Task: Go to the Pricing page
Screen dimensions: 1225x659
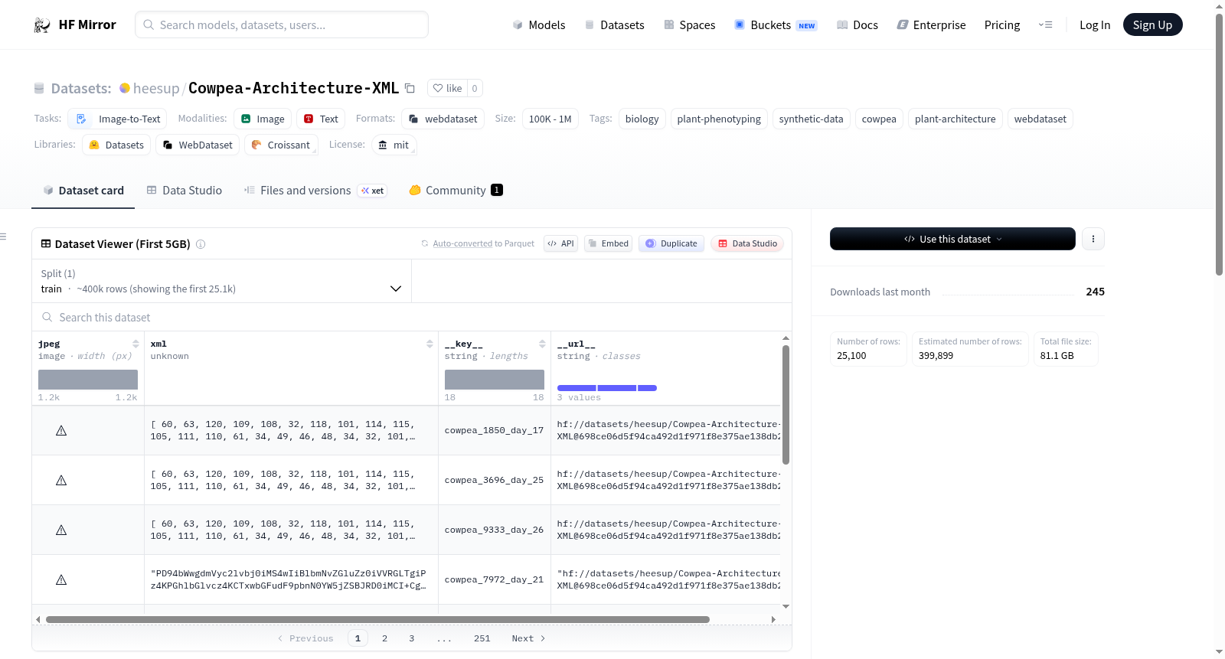Action: [1002, 25]
